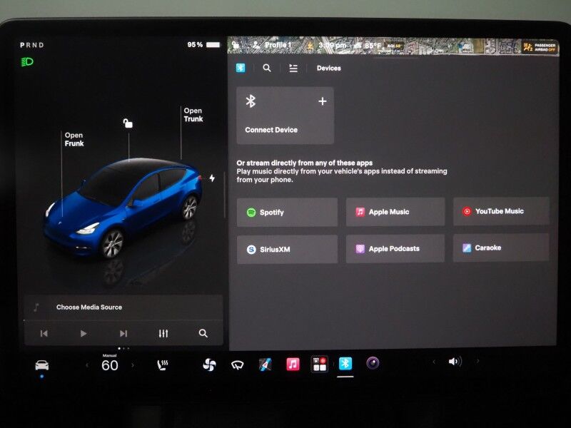Tap headlight indicator icon
571x428 pixels.
coord(27,61)
